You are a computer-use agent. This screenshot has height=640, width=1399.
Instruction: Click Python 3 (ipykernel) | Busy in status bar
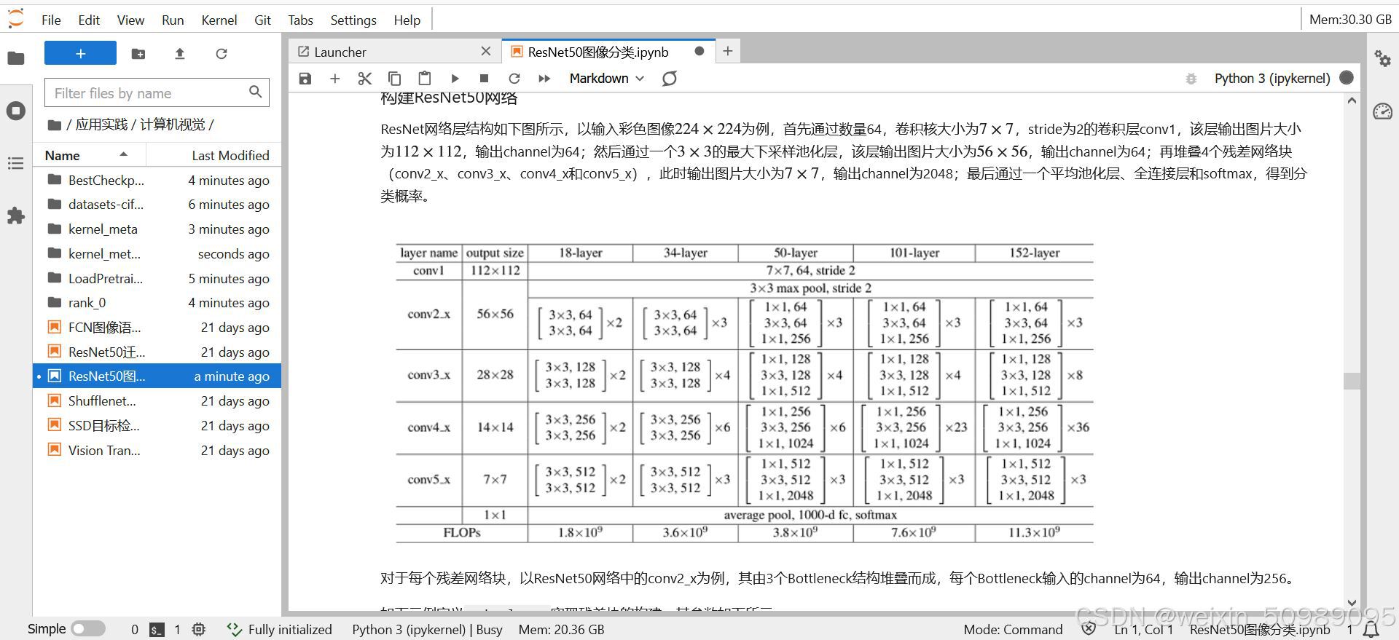(x=427, y=630)
